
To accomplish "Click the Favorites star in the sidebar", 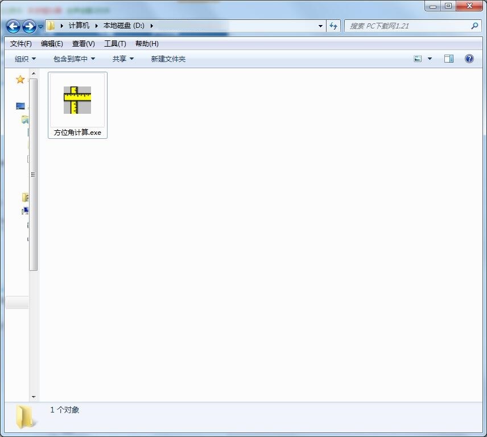I will (20, 79).
